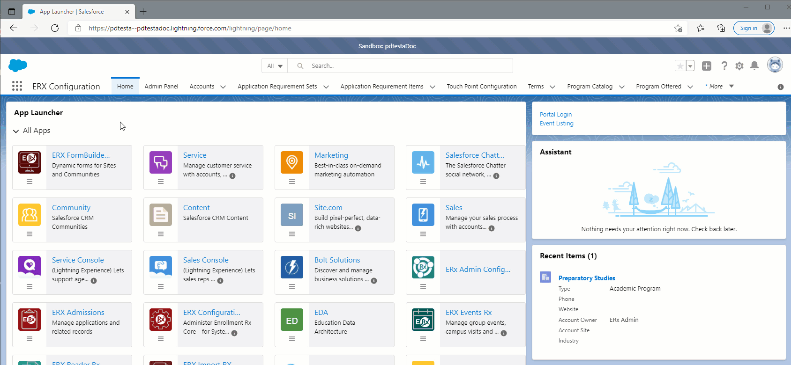791x365 pixels.
Task: Open the Notifications bell
Action: (754, 66)
